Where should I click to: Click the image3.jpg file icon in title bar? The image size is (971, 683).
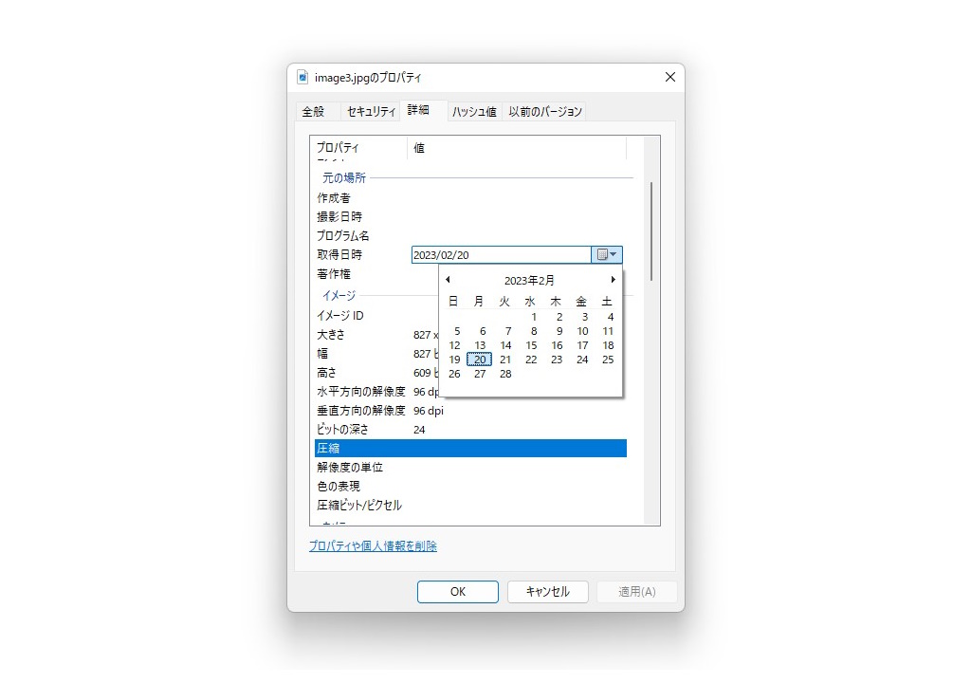[302, 77]
